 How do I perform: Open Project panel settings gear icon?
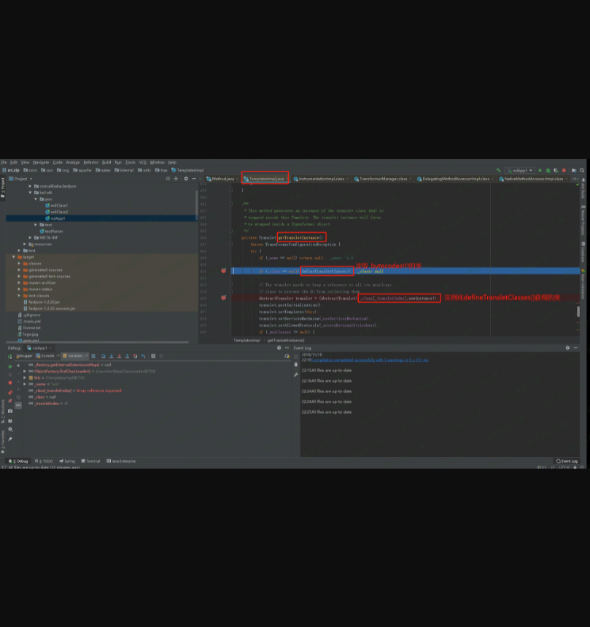(x=186, y=178)
